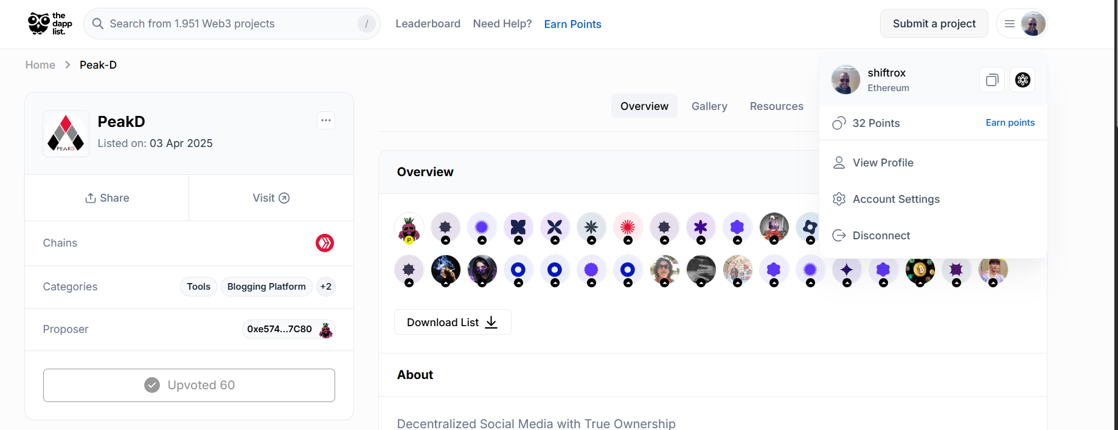The image size is (1118, 430).
Task: Click the proposer avatar icon
Action: [326, 330]
